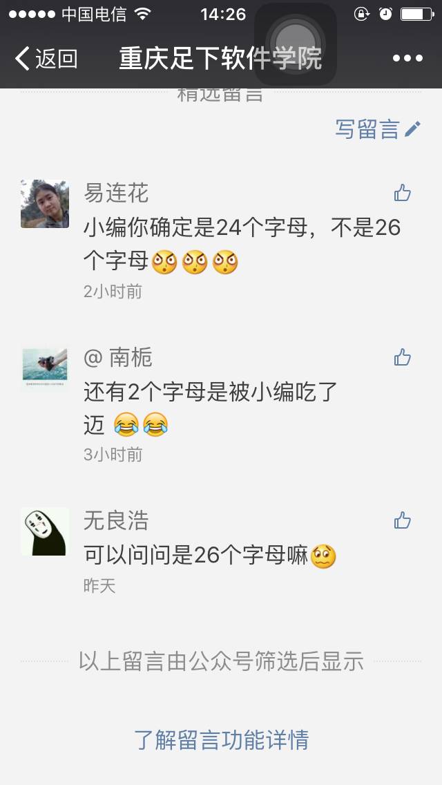Tap the back arrow labeled 返回
This screenshot has width=442, height=785.
coord(46,59)
